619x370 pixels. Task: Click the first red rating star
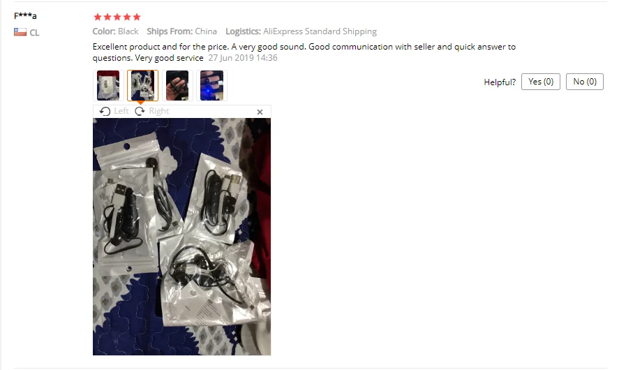click(98, 17)
